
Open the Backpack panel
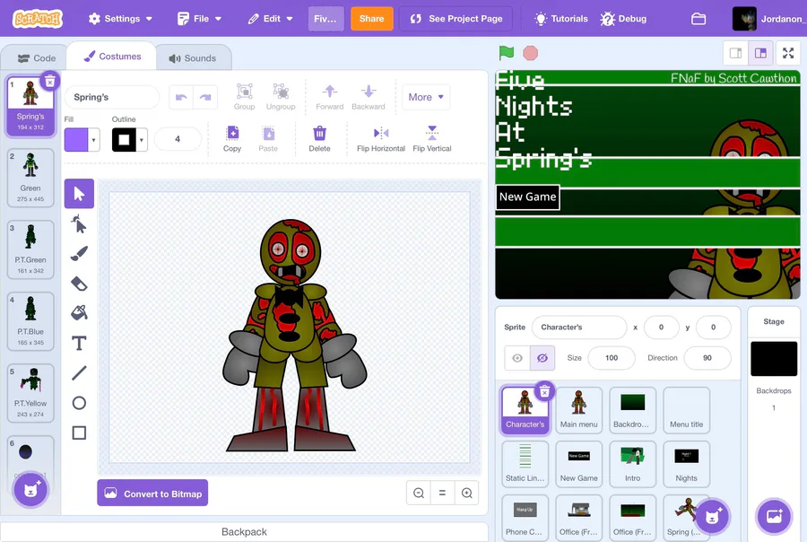pos(244,532)
